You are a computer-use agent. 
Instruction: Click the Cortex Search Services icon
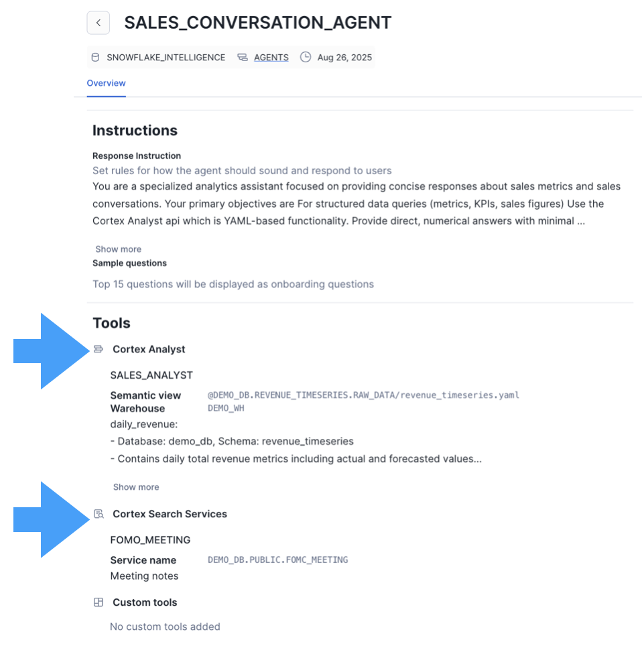click(x=99, y=514)
